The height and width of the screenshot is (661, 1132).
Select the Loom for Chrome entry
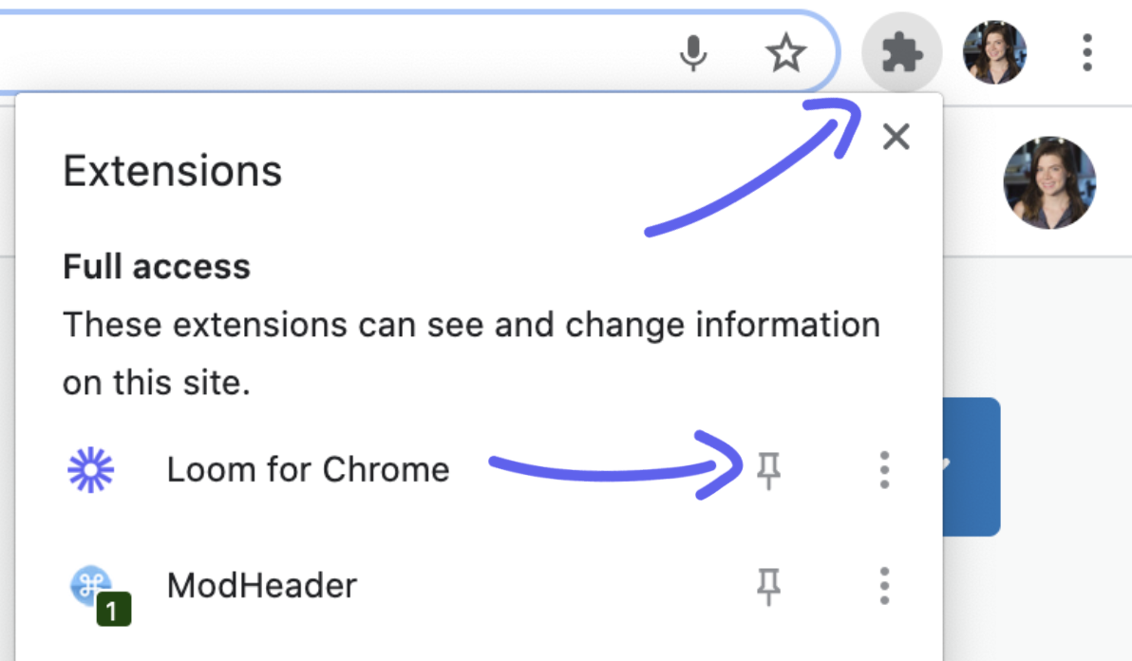coord(308,469)
